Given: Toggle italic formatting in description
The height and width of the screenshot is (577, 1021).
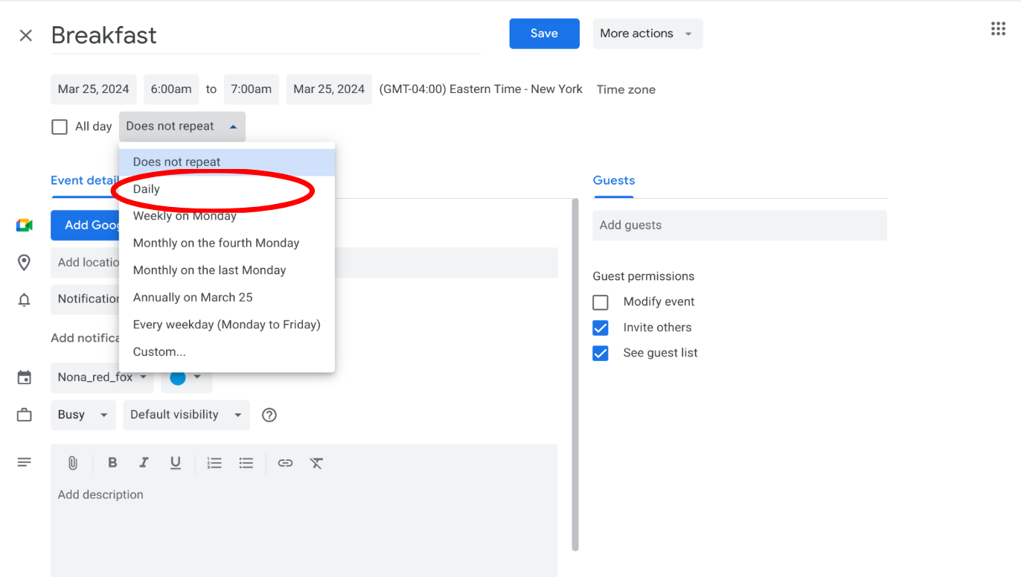Looking at the screenshot, I should click(x=144, y=463).
